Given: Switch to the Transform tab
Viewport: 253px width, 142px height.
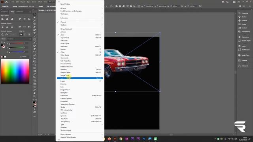Looking at the screenshot, I should click(4, 12).
